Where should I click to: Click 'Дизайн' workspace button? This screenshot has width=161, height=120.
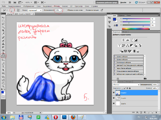coord(123,2)
